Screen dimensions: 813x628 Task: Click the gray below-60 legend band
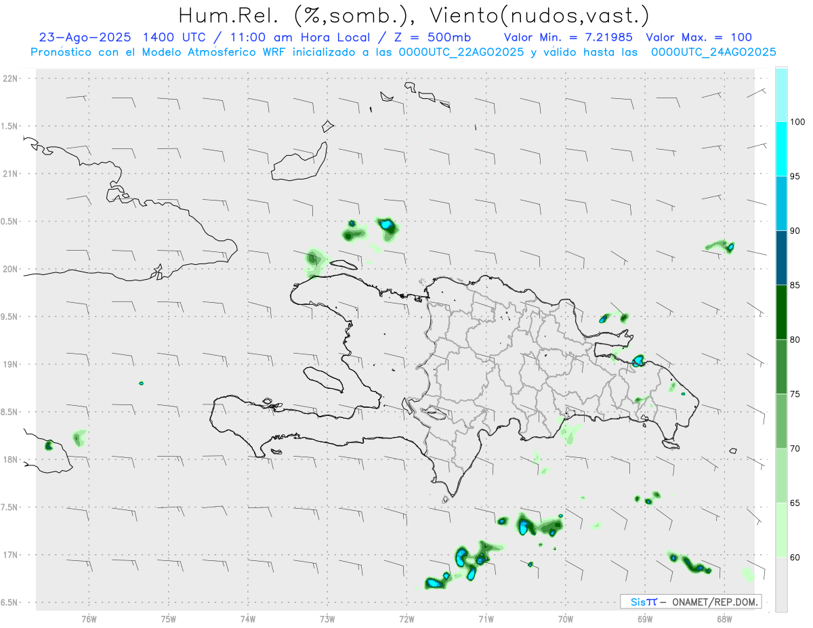[781, 585]
